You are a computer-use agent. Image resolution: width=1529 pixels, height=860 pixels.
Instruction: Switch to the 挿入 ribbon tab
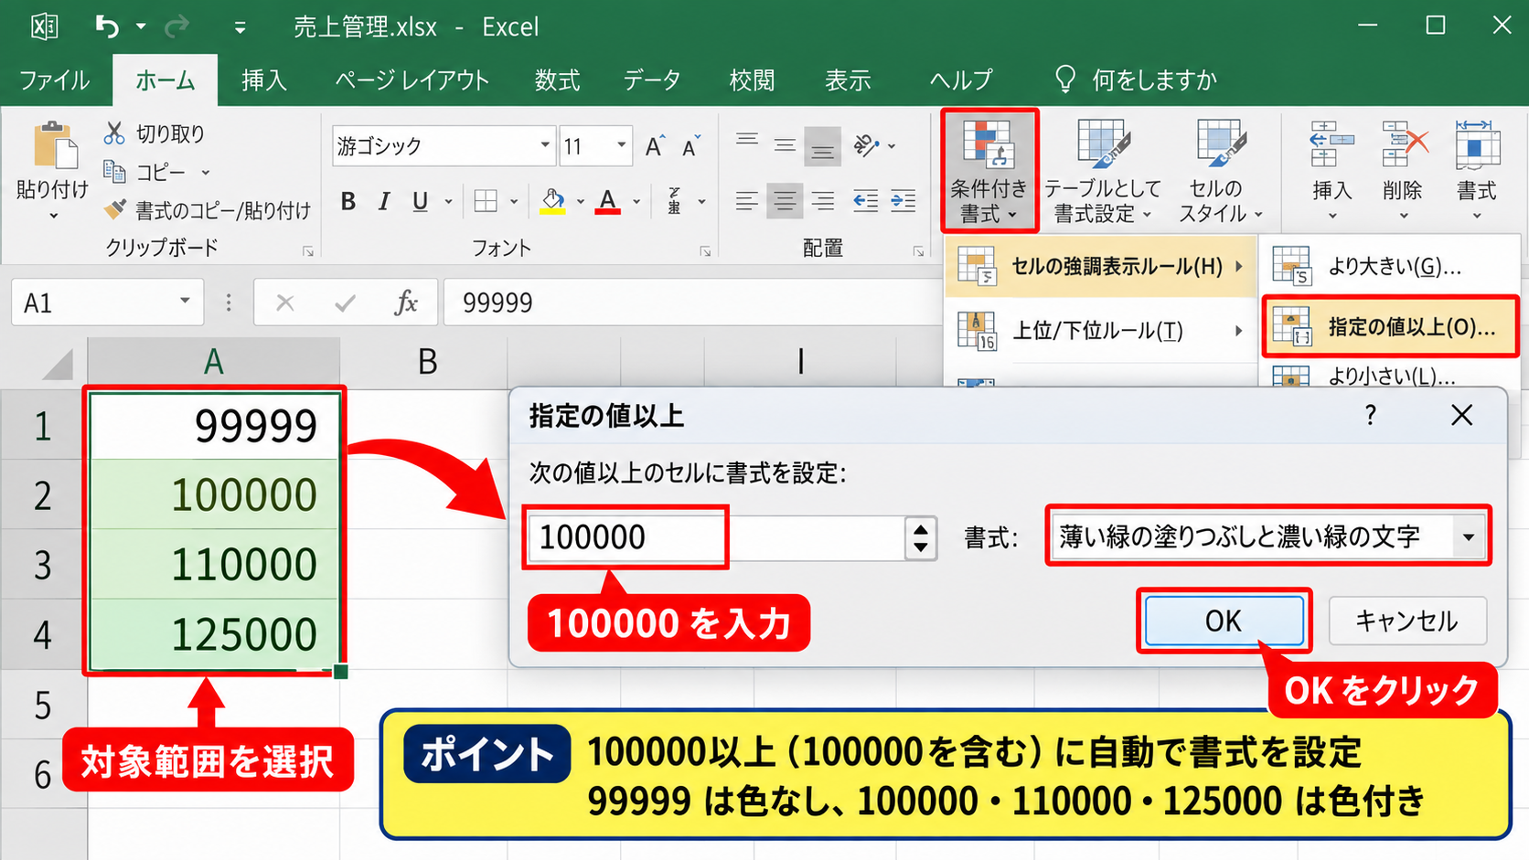tap(264, 80)
